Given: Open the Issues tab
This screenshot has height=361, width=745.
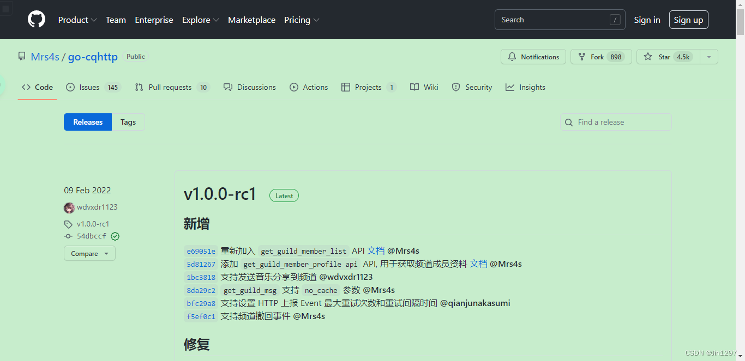Looking at the screenshot, I should click(93, 87).
